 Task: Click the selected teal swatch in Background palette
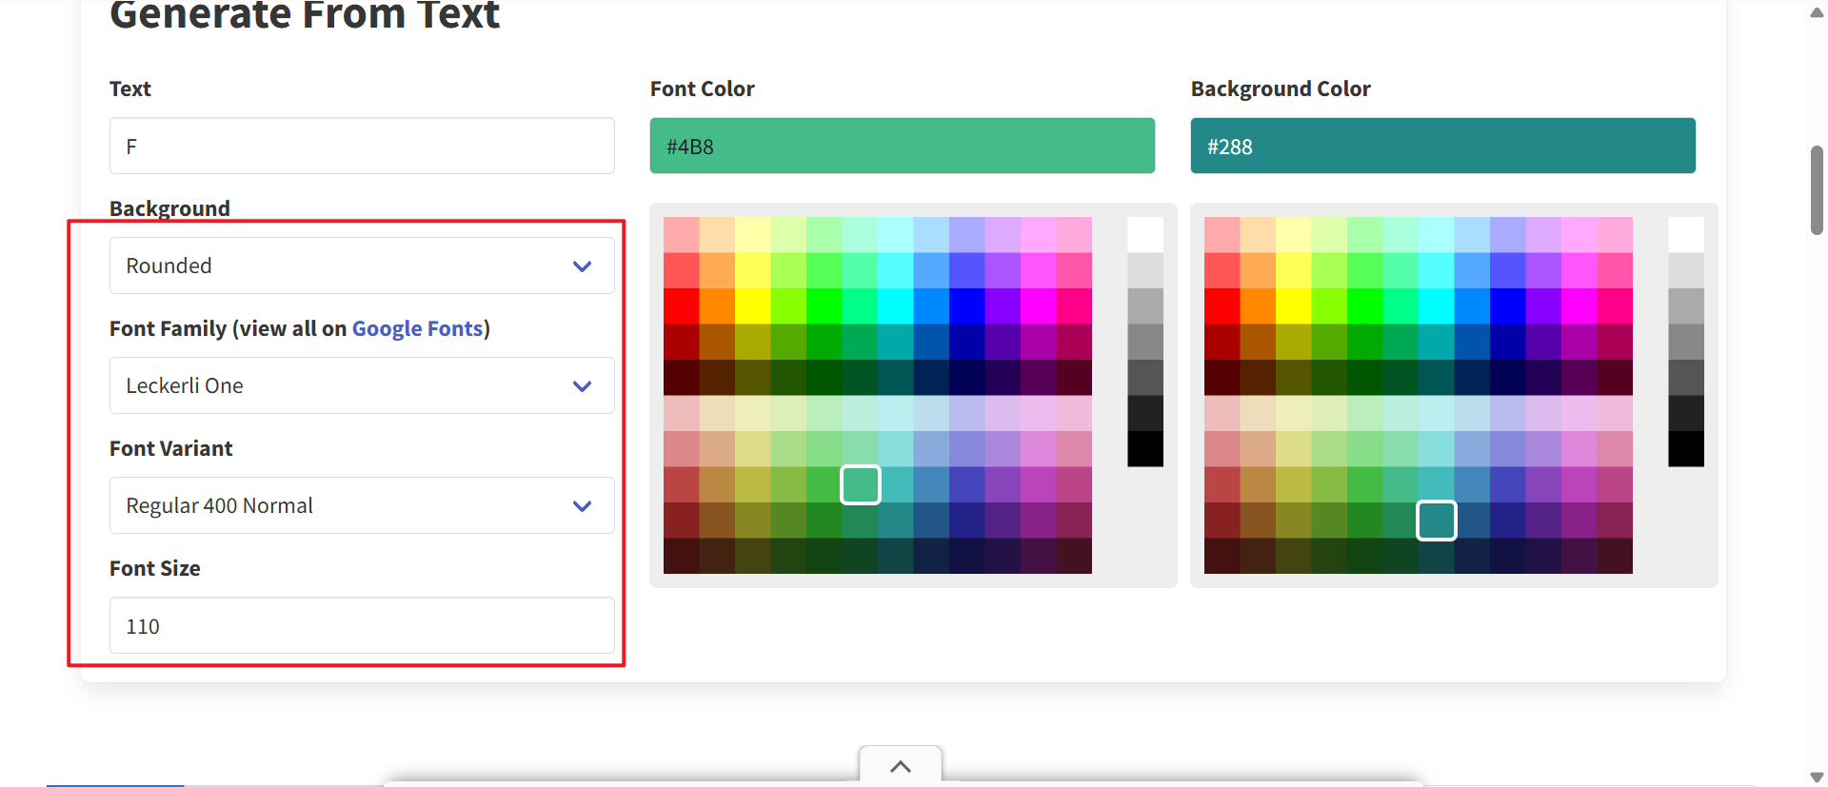[1437, 521]
